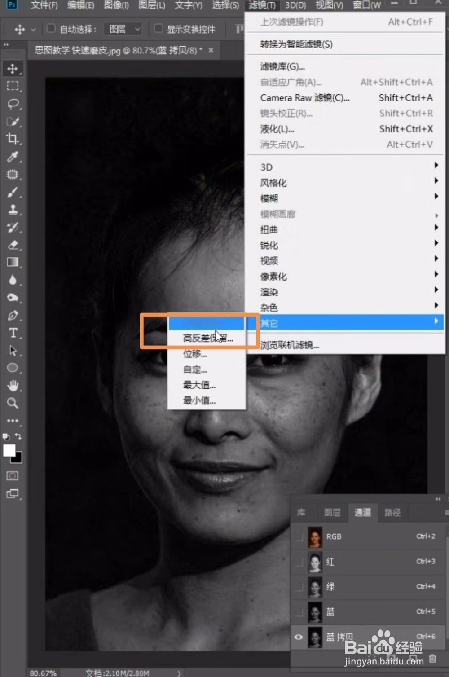Open the 文件(F) menu
Viewport: 449px width, 677px height.
tap(44, 5)
